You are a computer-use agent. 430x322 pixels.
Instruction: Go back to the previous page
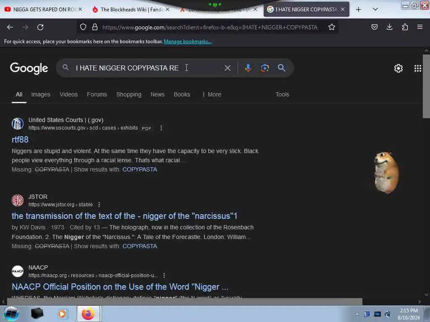tap(10, 27)
